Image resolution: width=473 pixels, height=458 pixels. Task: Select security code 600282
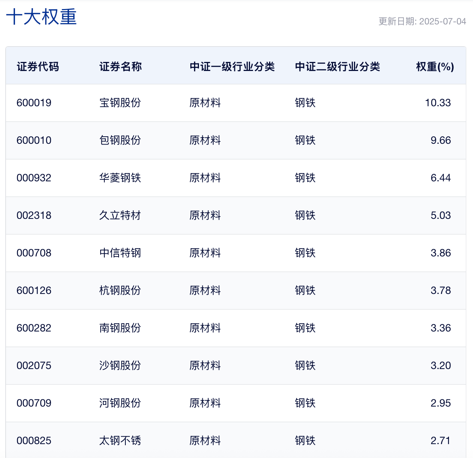pos(34,328)
